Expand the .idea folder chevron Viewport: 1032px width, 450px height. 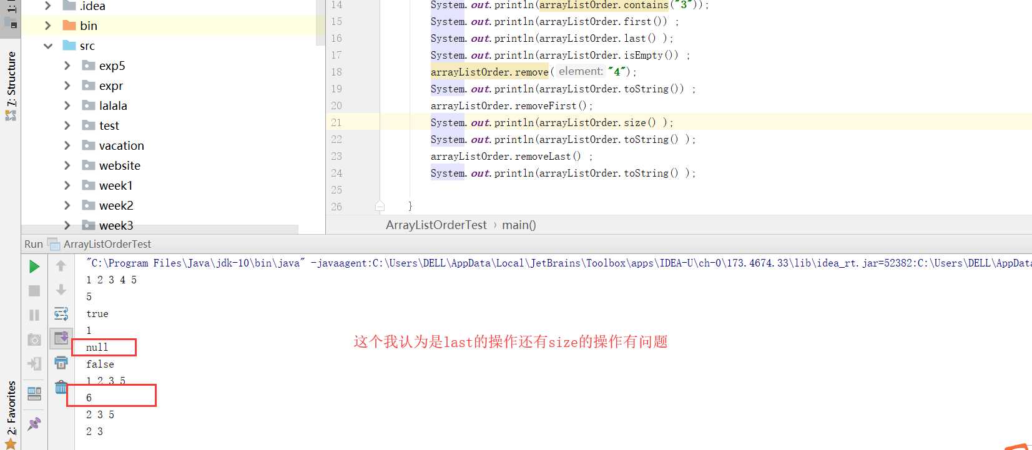click(x=48, y=6)
